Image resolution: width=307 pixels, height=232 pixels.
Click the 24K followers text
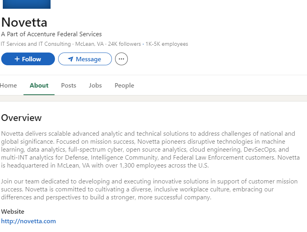pyautogui.click(x=124, y=44)
